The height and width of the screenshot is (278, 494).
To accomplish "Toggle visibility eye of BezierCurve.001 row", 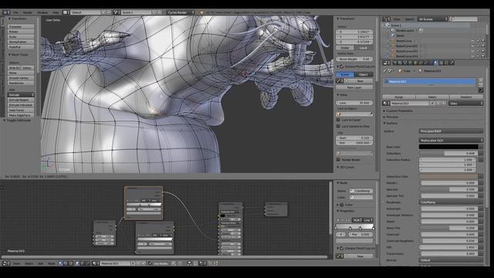I will (x=472, y=46).
